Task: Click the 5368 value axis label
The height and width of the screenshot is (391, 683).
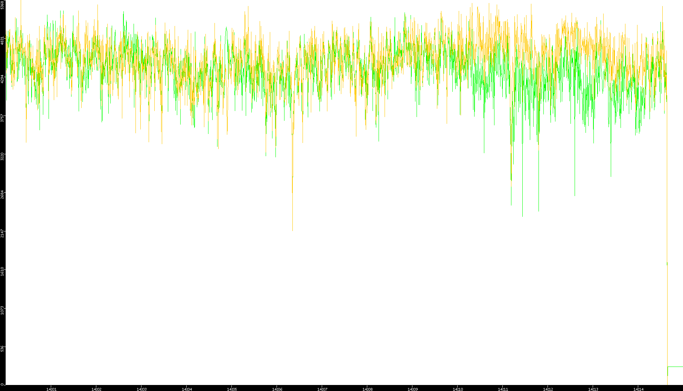Action: click(x=3, y=5)
